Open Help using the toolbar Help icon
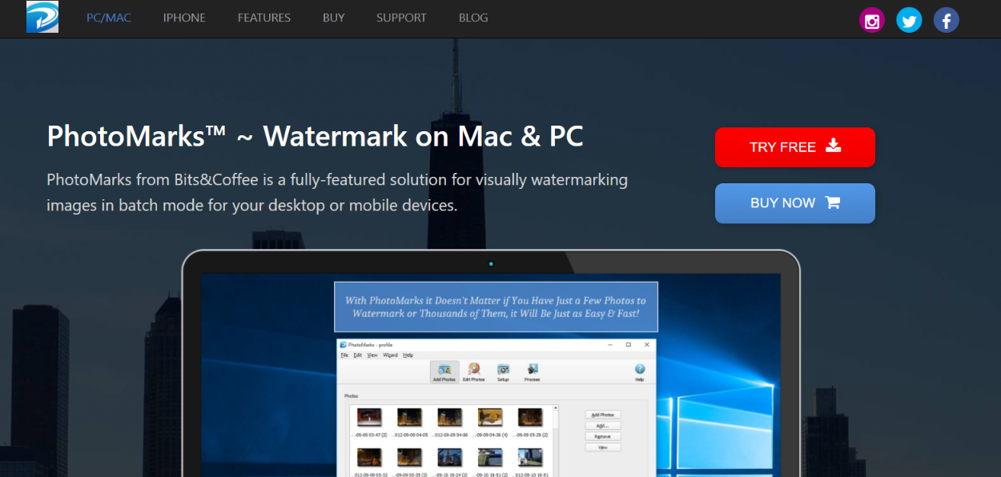This screenshot has height=477, width=1001. pyautogui.click(x=640, y=371)
